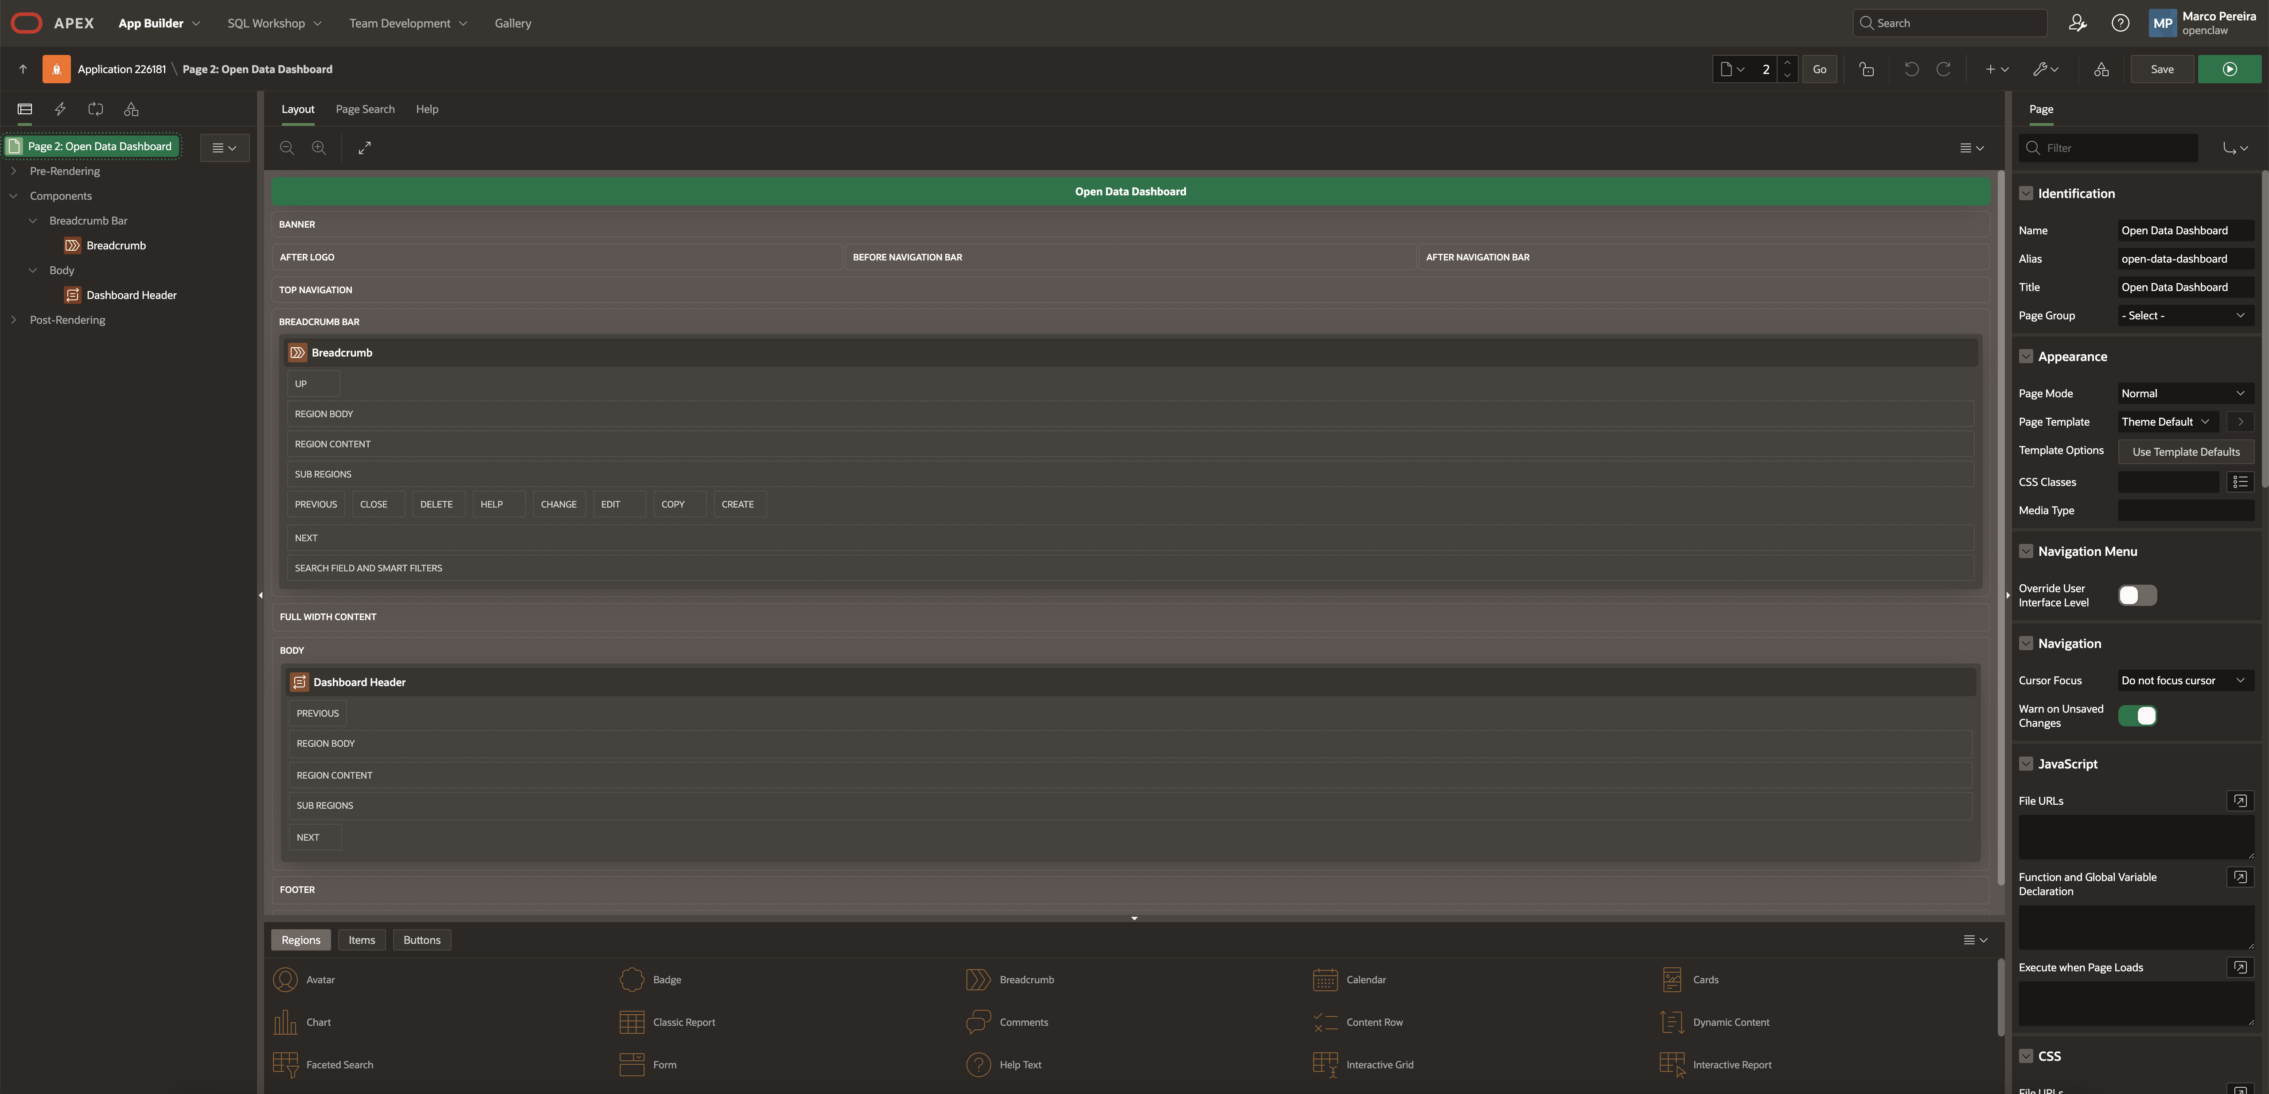Expand the Pre-Rendering tree node
Image resolution: width=2269 pixels, height=1094 pixels.
pyautogui.click(x=13, y=171)
